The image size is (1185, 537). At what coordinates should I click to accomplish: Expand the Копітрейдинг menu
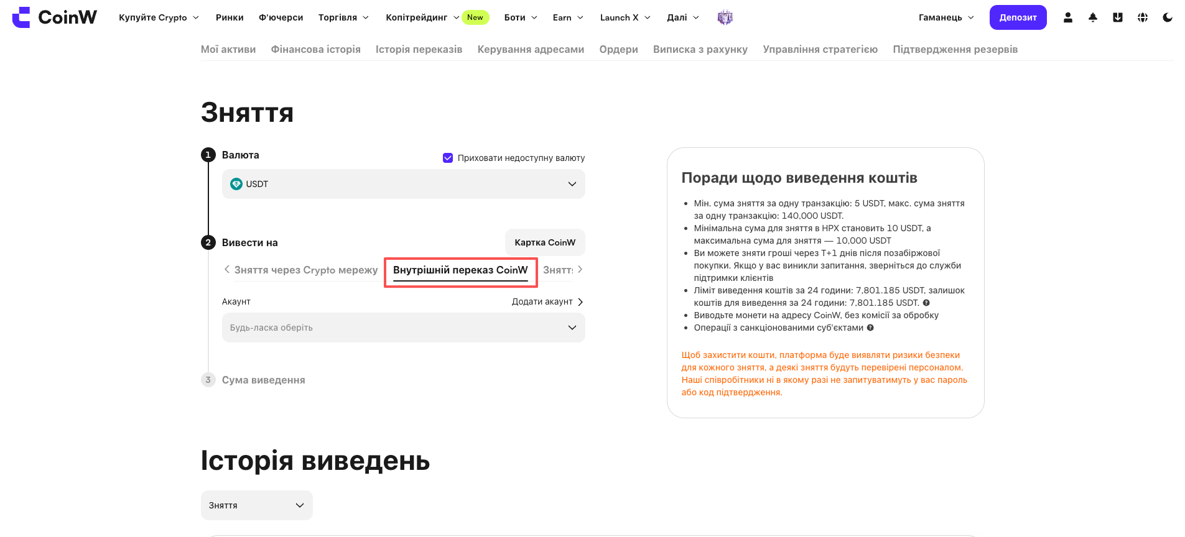[422, 17]
